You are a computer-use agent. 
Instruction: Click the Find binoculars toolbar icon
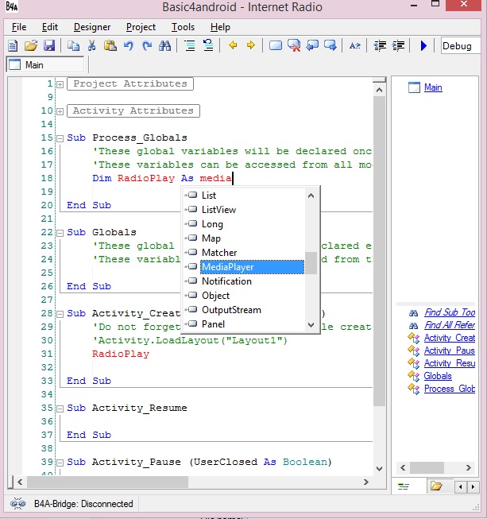[x=165, y=46]
